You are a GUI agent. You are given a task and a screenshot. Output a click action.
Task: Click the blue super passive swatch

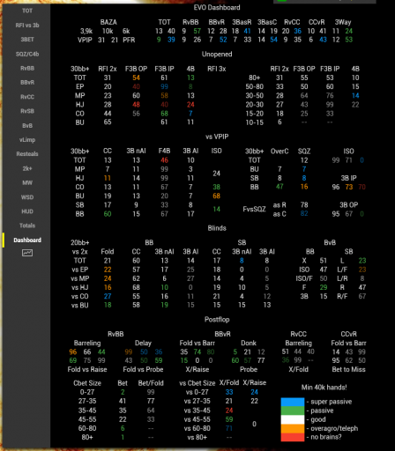point(293,402)
